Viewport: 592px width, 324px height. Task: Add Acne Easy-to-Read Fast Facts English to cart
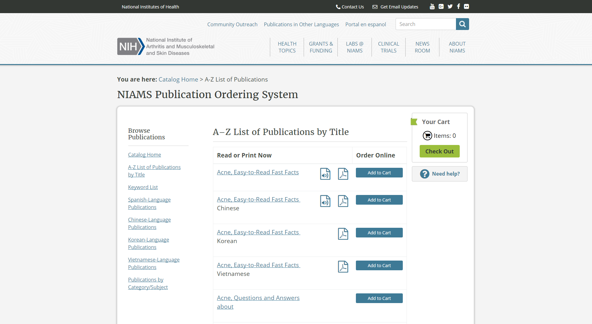[x=379, y=173]
